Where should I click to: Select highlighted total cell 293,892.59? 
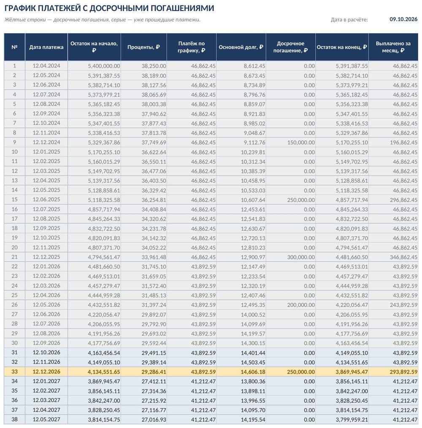pyautogui.click(x=393, y=371)
